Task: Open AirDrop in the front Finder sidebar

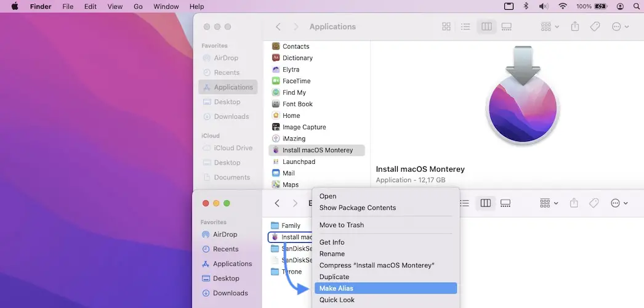Action: [x=225, y=234]
